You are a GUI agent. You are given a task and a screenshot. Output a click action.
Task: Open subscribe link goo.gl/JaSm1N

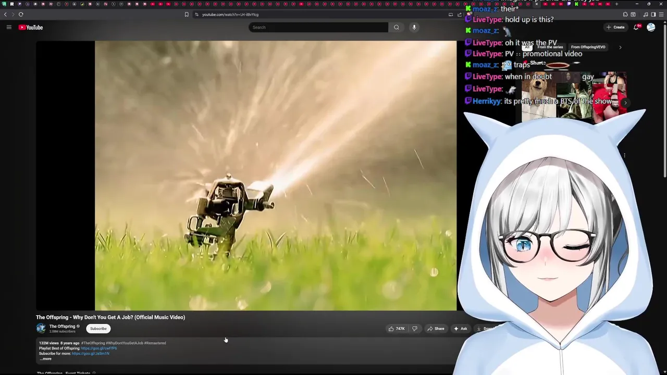[x=91, y=354]
